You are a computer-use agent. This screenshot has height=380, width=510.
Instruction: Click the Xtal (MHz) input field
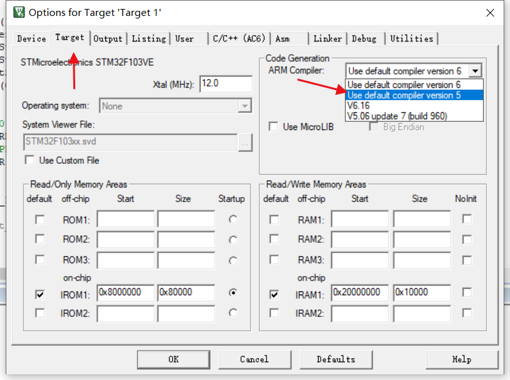coord(226,84)
